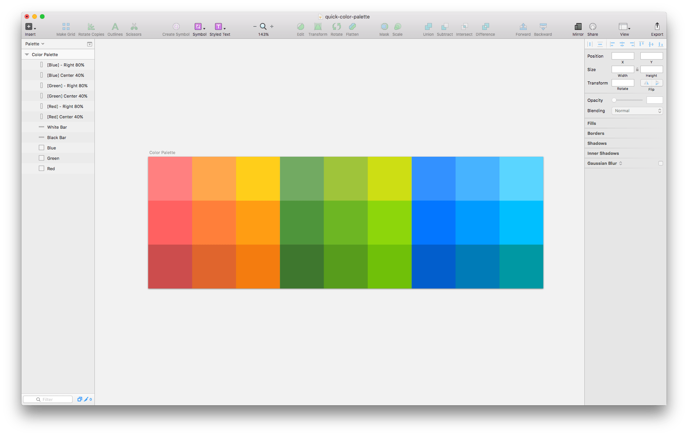Select the [Green] Center 40% layer
Image resolution: width=688 pixels, height=436 pixels.
click(67, 96)
